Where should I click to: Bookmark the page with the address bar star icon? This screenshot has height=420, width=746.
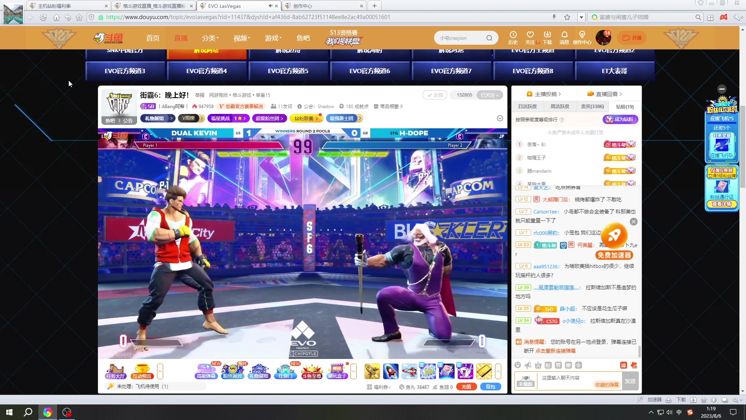567,17
